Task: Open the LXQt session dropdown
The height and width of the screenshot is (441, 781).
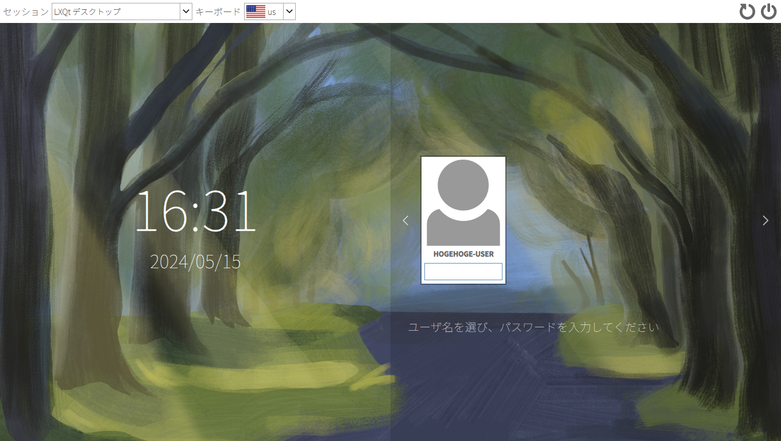Action: pos(122,11)
